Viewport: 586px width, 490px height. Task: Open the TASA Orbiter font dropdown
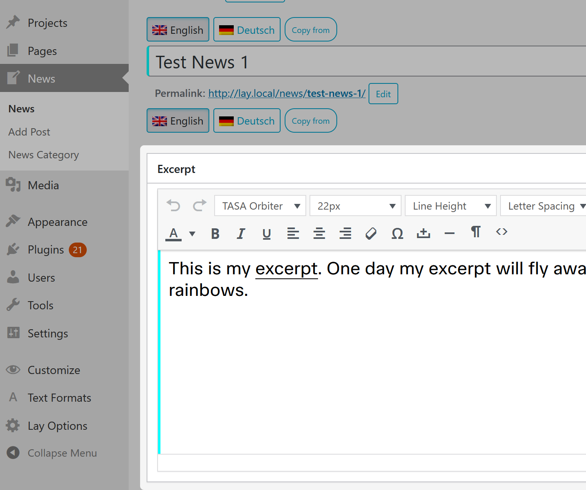click(x=260, y=206)
